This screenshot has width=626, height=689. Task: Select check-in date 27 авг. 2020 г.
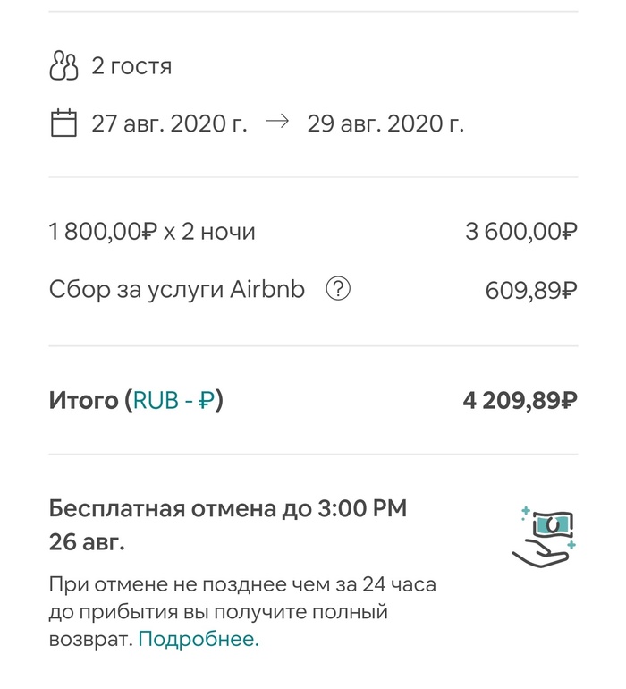[x=170, y=123]
